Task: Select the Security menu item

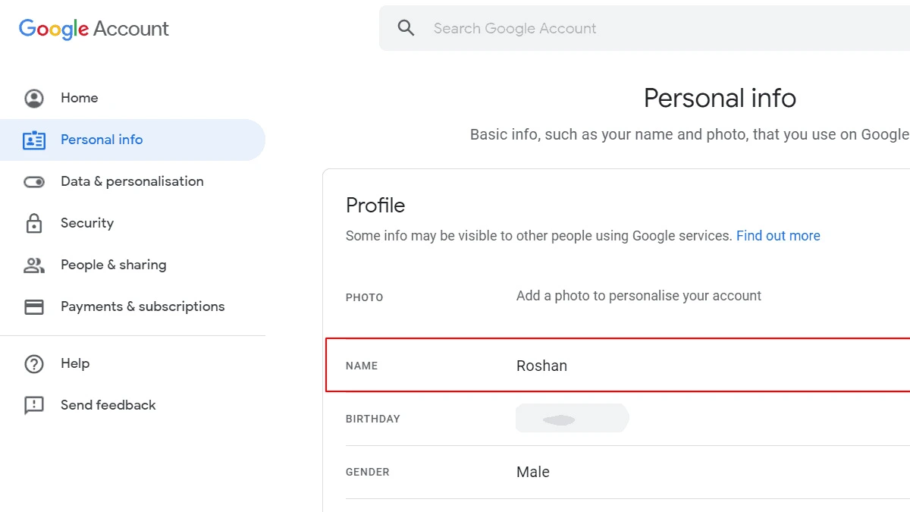Action: [87, 223]
